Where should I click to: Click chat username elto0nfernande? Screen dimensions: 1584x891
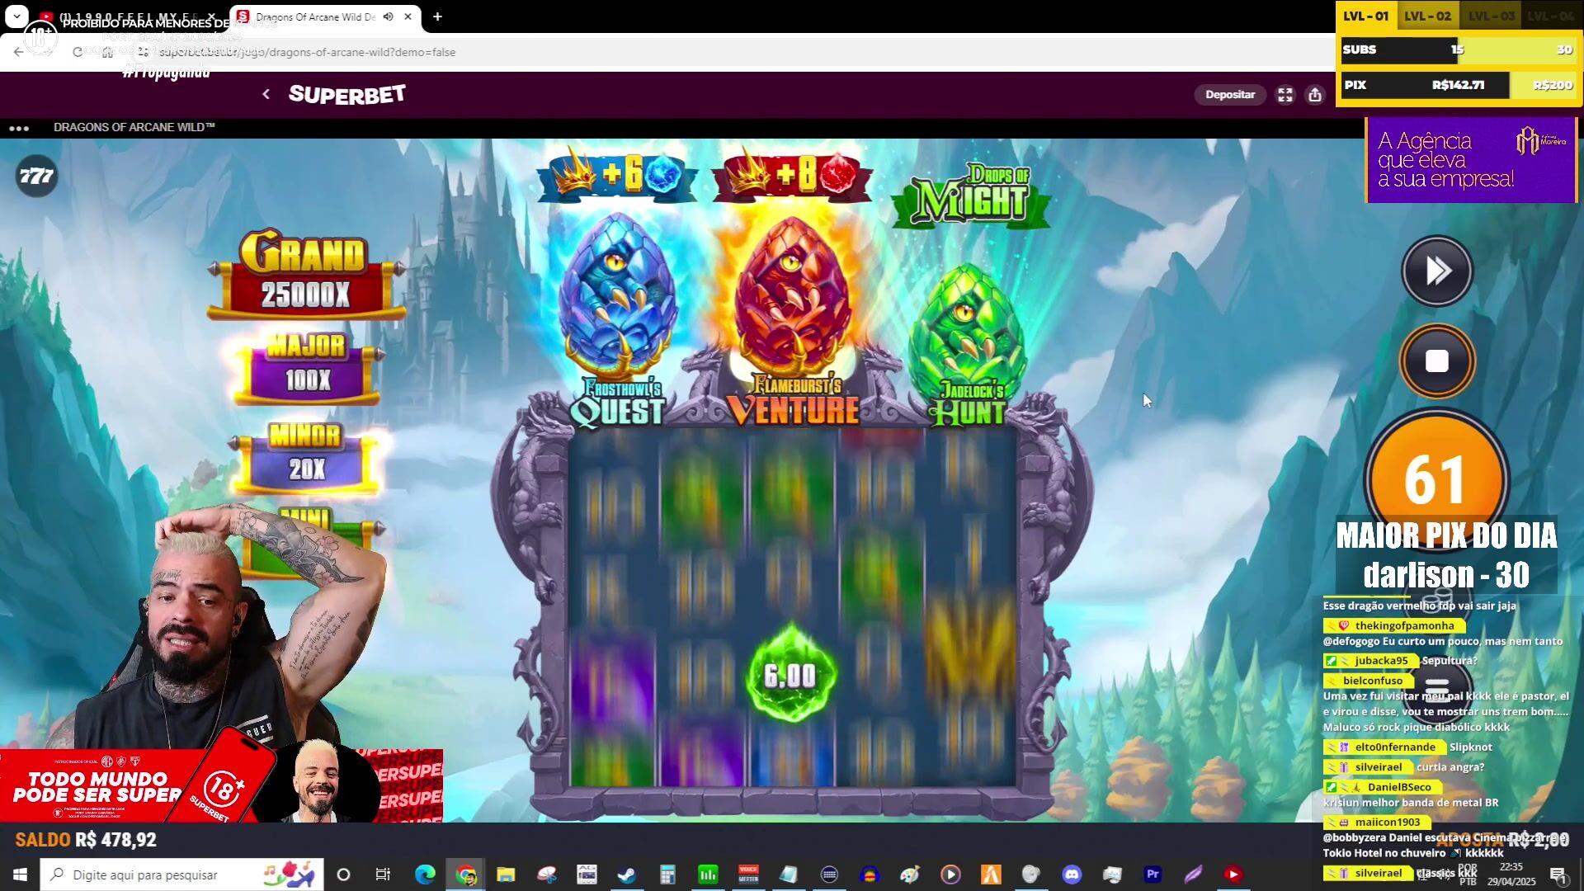click(1395, 747)
